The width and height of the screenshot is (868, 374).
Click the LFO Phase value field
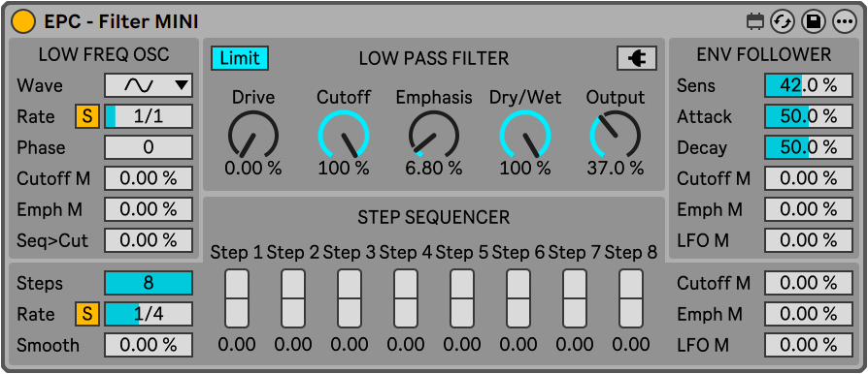(149, 147)
